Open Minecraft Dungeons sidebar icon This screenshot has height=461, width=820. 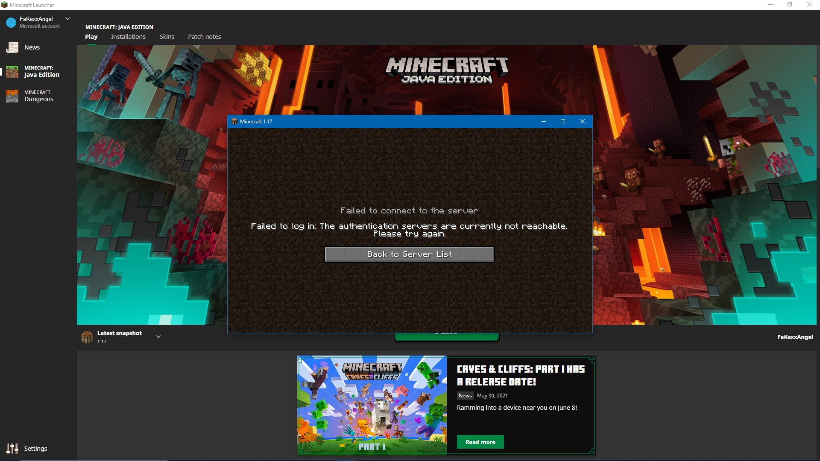click(12, 96)
